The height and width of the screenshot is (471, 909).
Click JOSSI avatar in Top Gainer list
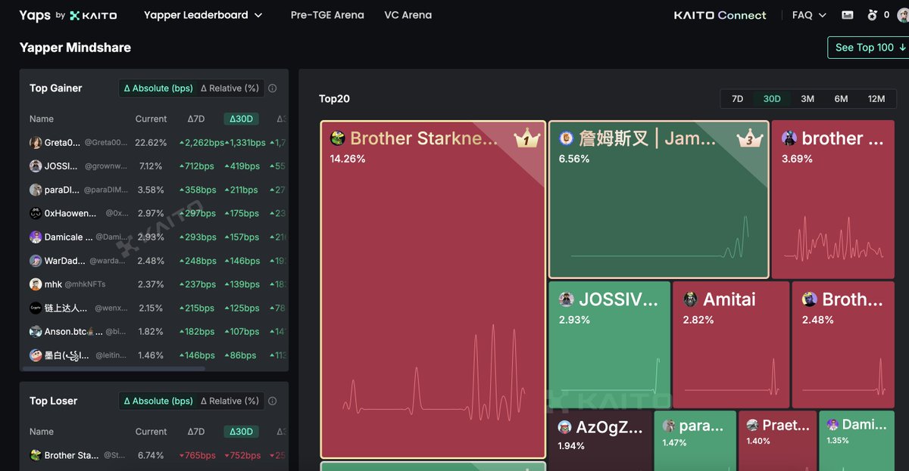(x=36, y=166)
